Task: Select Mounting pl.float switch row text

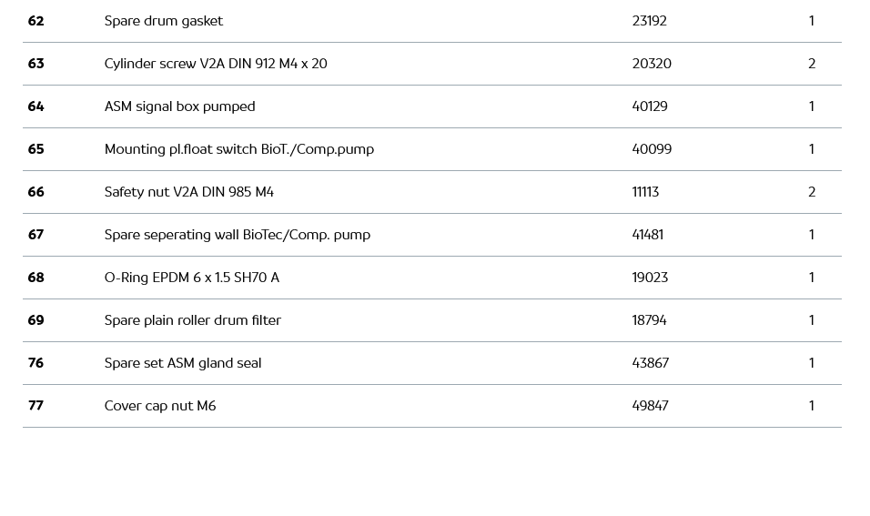Action: pyautogui.click(x=238, y=149)
